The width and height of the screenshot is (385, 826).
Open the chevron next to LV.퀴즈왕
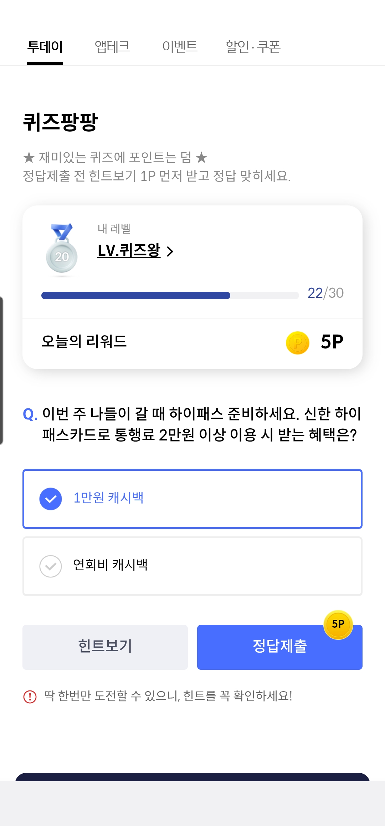tap(170, 251)
